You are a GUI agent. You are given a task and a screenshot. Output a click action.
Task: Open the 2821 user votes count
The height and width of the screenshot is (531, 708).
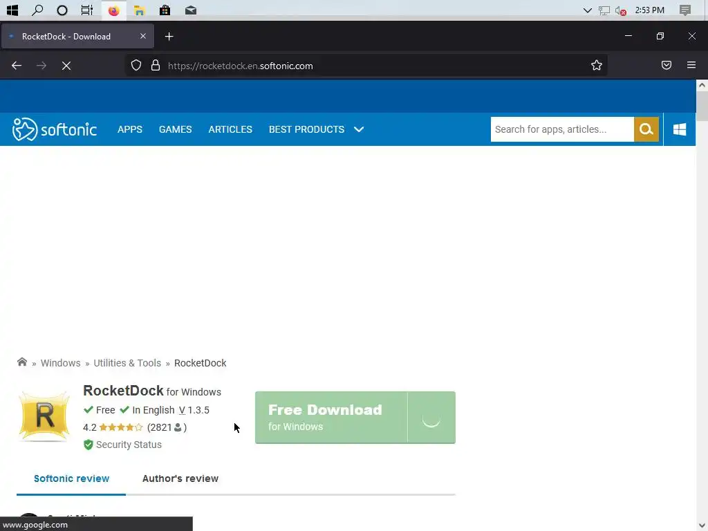(x=167, y=427)
